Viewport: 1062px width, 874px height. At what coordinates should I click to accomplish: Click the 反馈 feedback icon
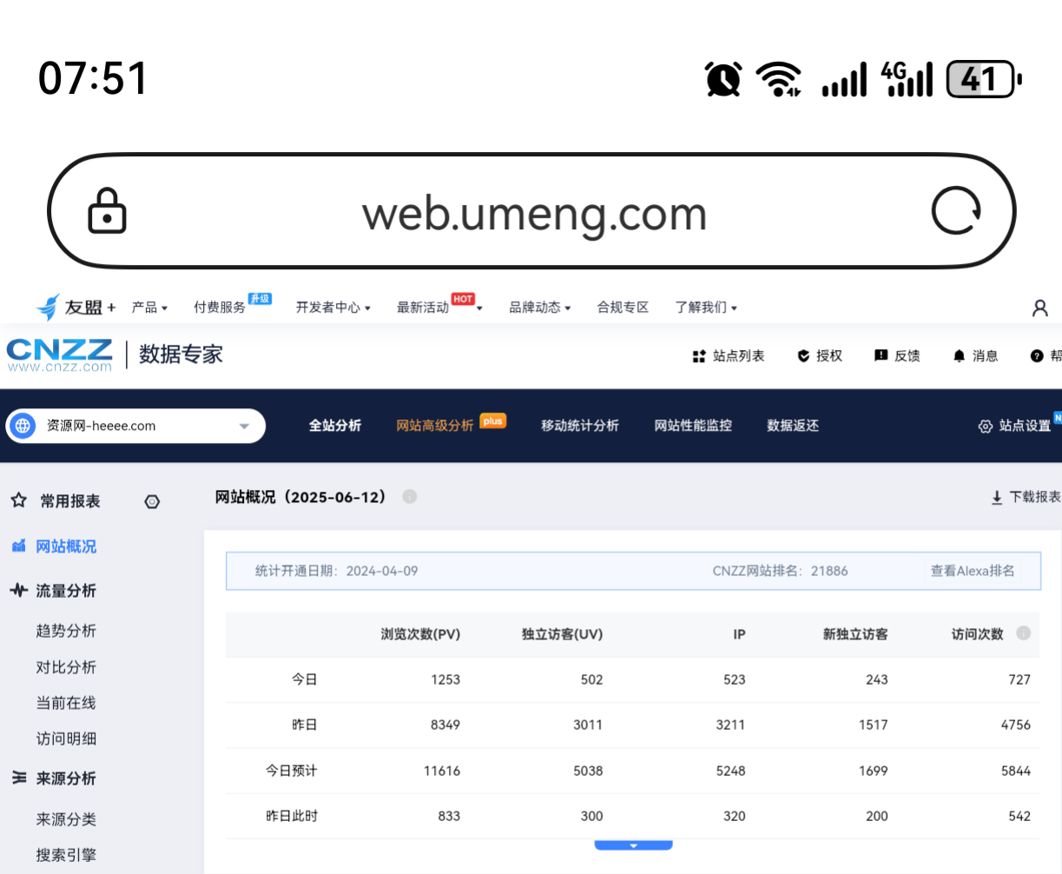881,356
